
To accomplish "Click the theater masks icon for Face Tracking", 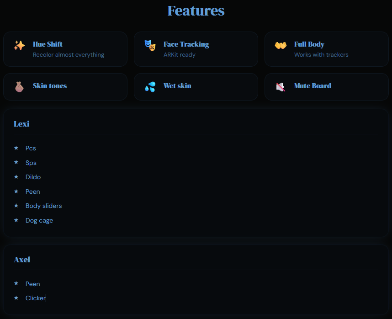I will point(150,46).
